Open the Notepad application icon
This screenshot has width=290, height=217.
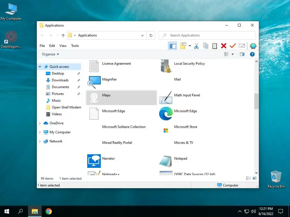tap(166, 161)
